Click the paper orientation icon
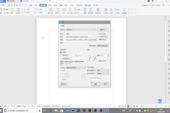The image size is (170, 113). coord(51,10)
